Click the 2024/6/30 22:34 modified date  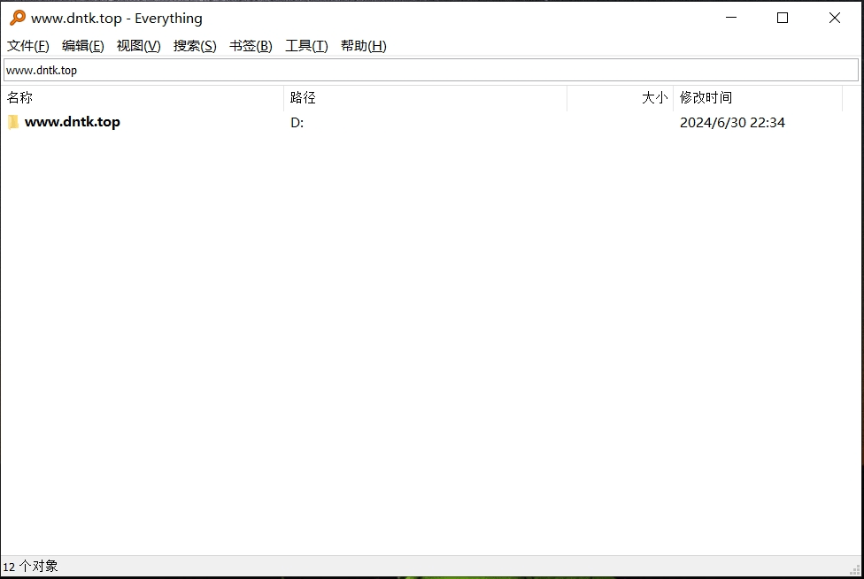point(732,123)
